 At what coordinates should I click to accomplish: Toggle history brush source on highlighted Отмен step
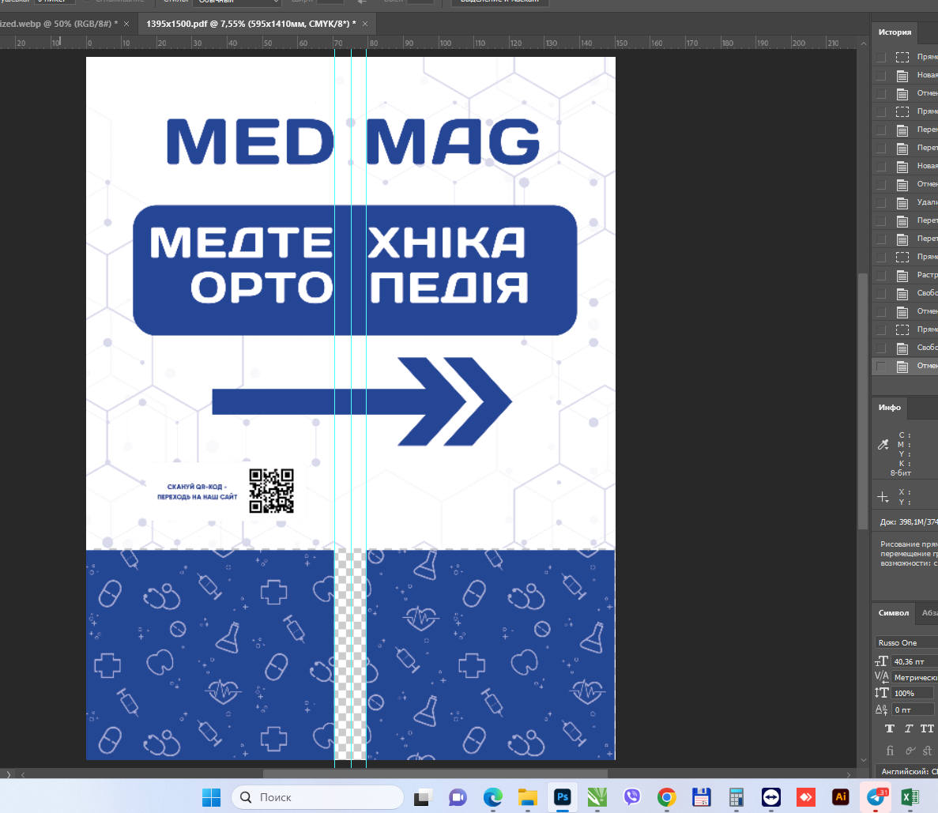coord(880,366)
